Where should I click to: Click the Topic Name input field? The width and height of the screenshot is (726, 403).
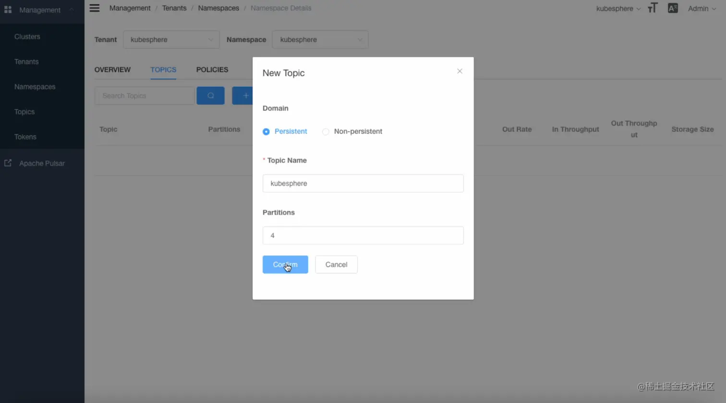click(x=363, y=183)
